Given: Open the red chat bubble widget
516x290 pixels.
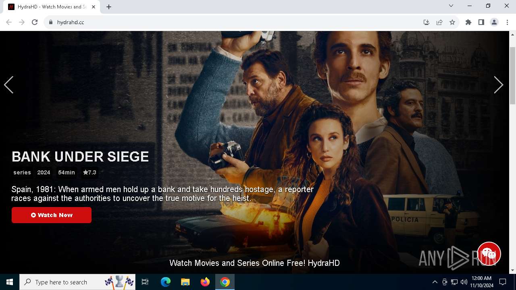Looking at the screenshot, I should (x=489, y=253).
